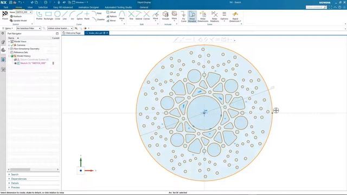Open the Animation Designer tab
The height and width of the screenshot is (195, 347).
(x=88, y=7)
